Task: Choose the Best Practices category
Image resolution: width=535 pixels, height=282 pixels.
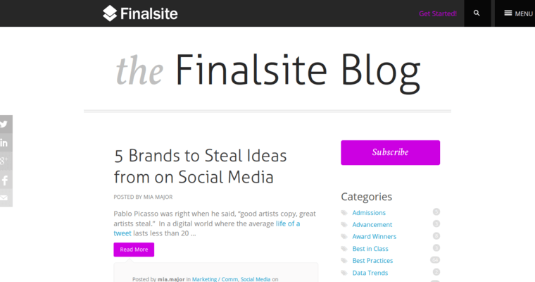Action: pos(372,260)
